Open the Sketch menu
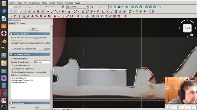This screenshot has width=197, height=110. coord(52,3)
